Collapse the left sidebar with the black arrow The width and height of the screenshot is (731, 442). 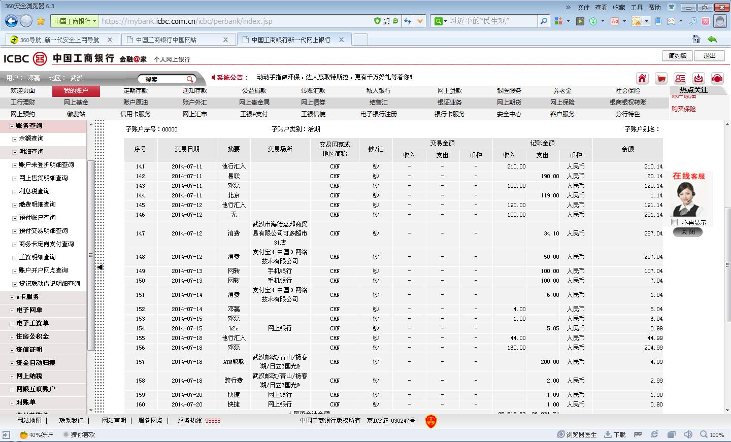[99, 267]
